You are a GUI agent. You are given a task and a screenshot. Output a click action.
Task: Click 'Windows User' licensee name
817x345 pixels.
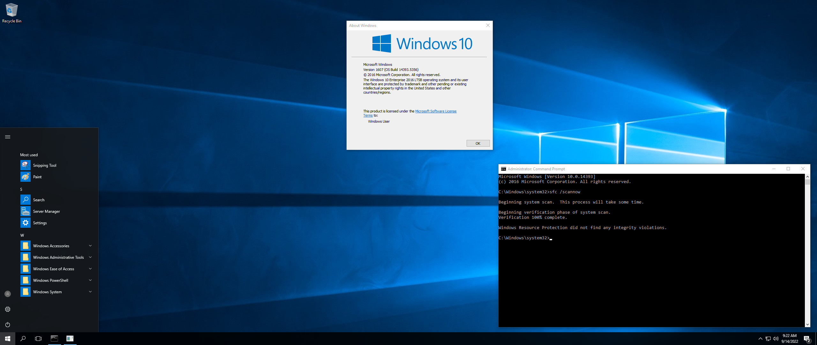click(x=379, y=121)
